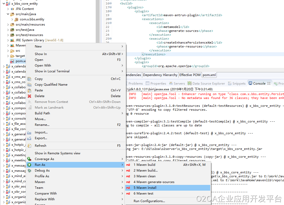
Task: Click the Debug As bug icon
Action: (x=30, y=171)
